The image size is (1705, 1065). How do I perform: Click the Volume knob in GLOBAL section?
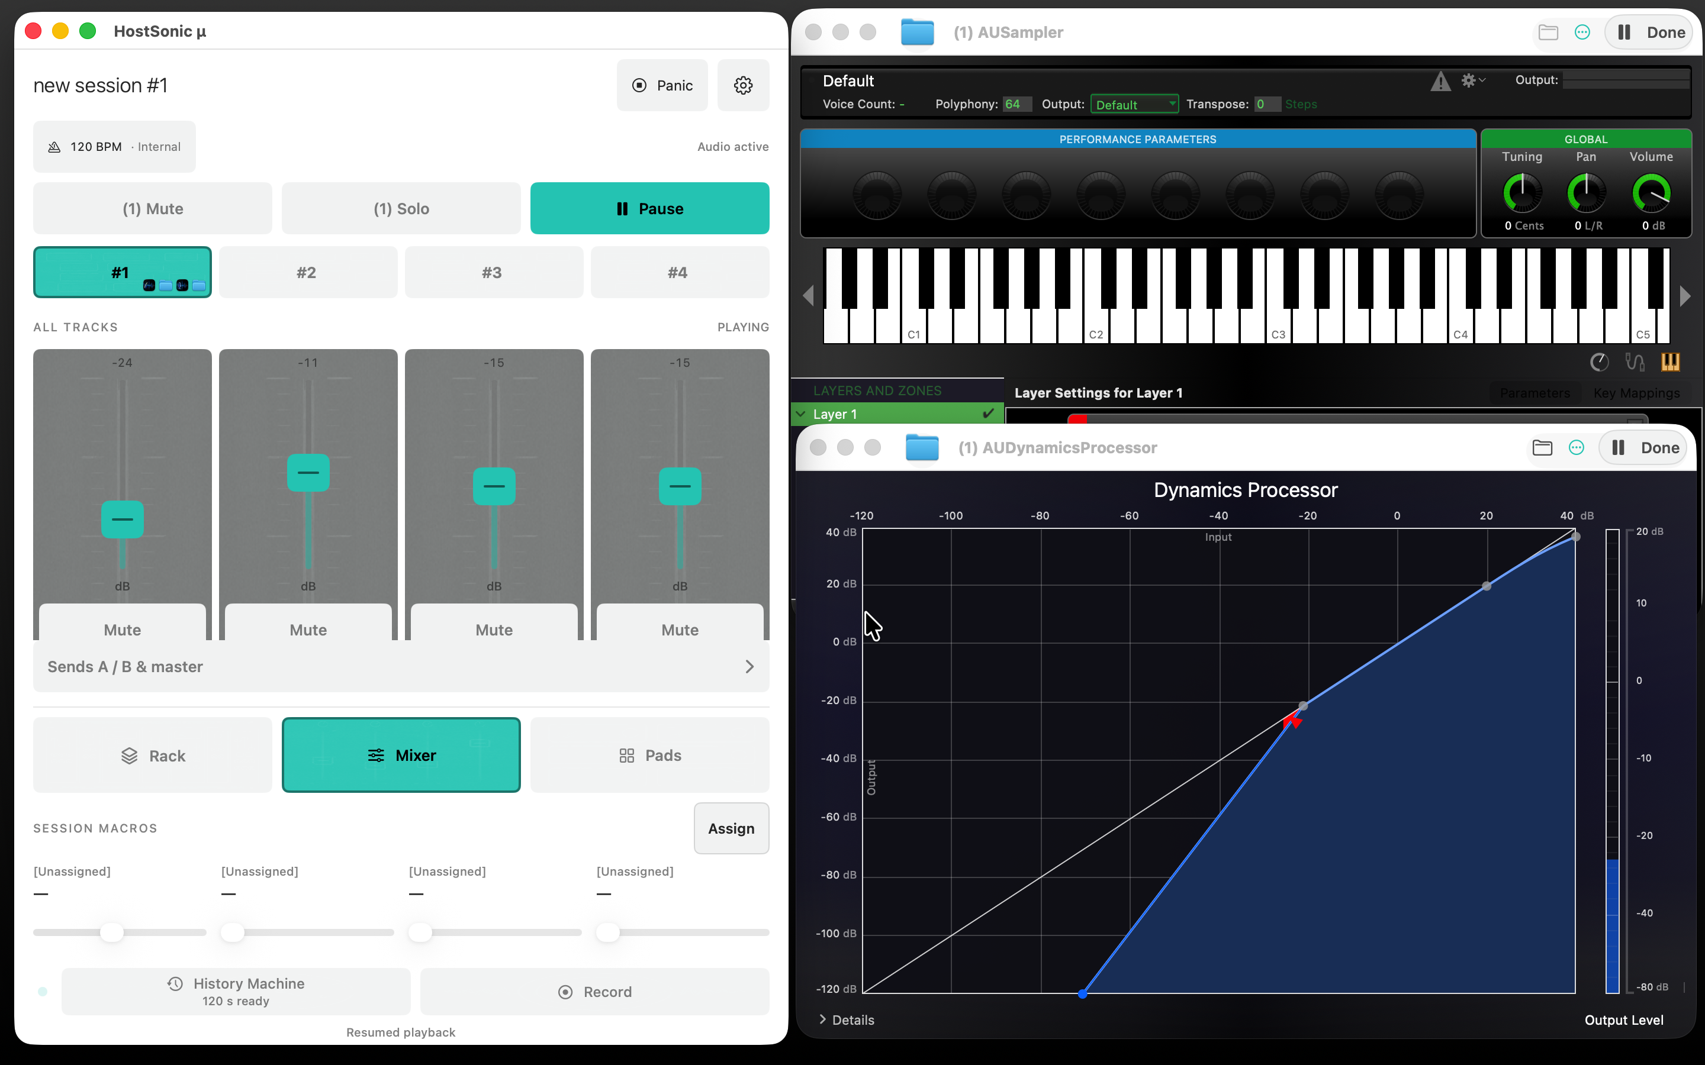coord(1651,193)
